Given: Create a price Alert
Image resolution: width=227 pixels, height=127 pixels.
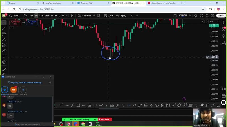Looking at the screenshot, I should [109, 16].
